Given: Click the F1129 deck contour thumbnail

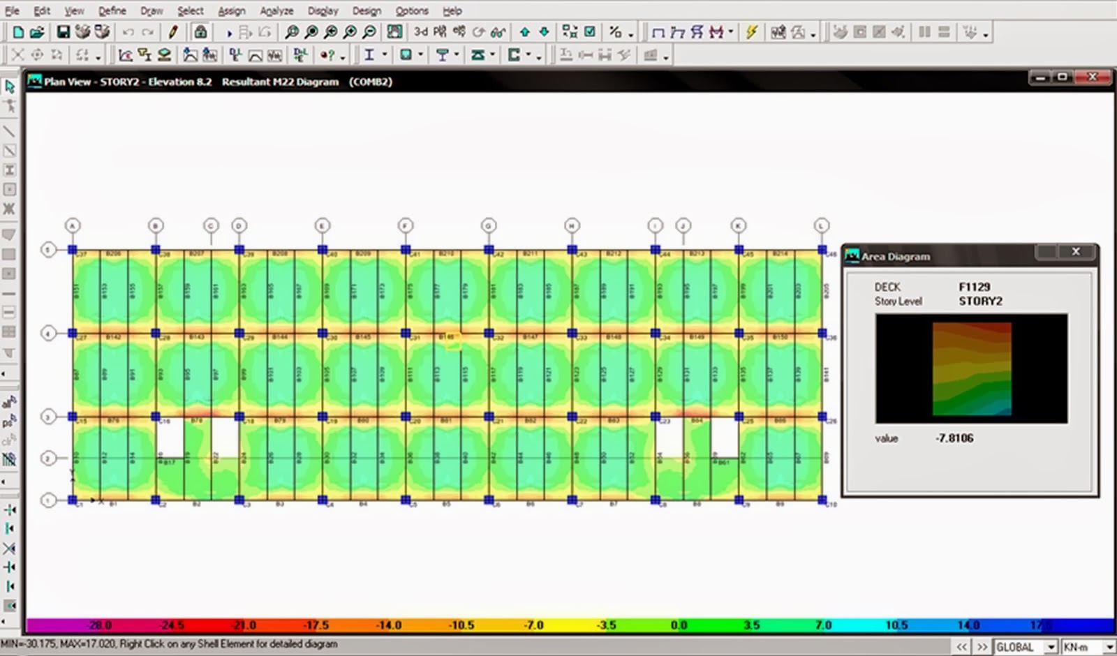Looking at the screenshot, I should click(x=971, y=368).
